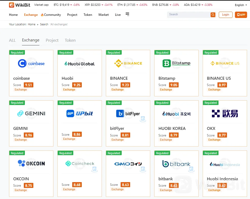Click the 8.86 score on UPbit
250x199 pixels.
click(77, 134)
